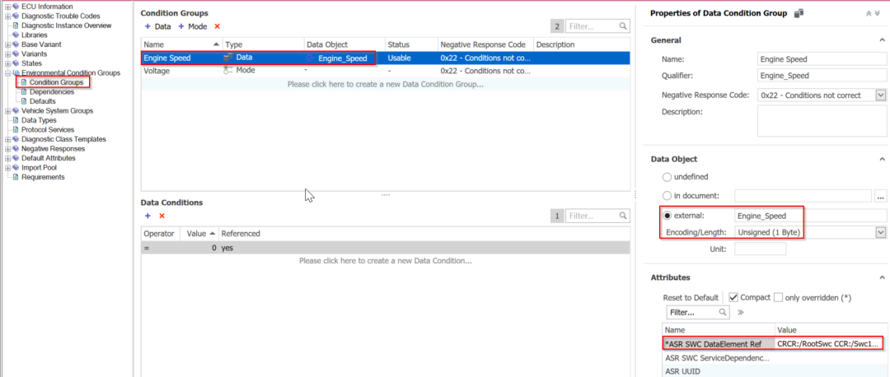Expand the States tree node
890x377 pixels.
[x=7, y=63]
